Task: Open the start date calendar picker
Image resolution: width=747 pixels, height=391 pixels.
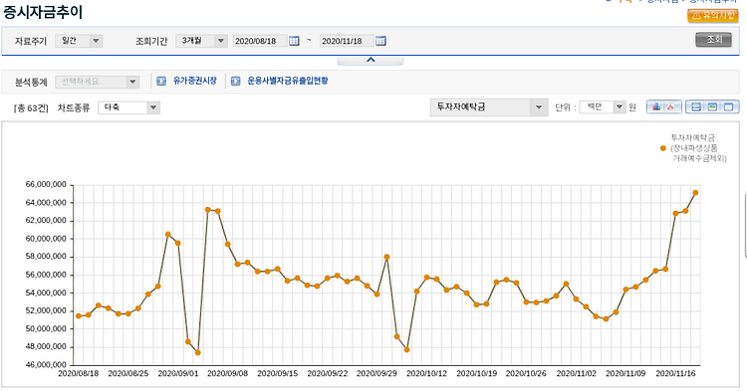Action: [294, 41]
